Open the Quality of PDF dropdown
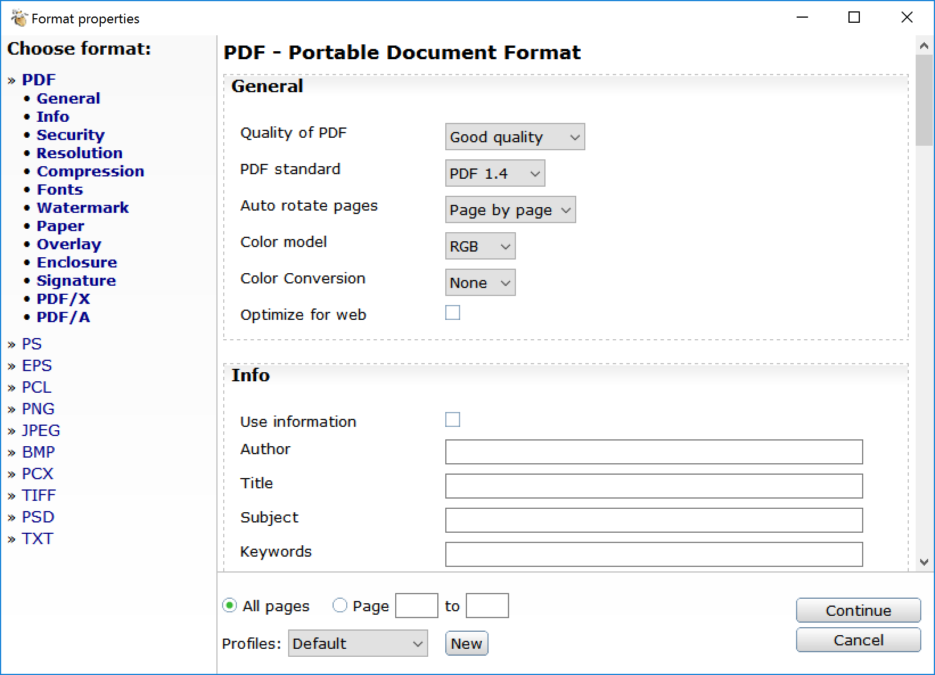This screenshot has height=675, width=935. (x=515, y=137)
